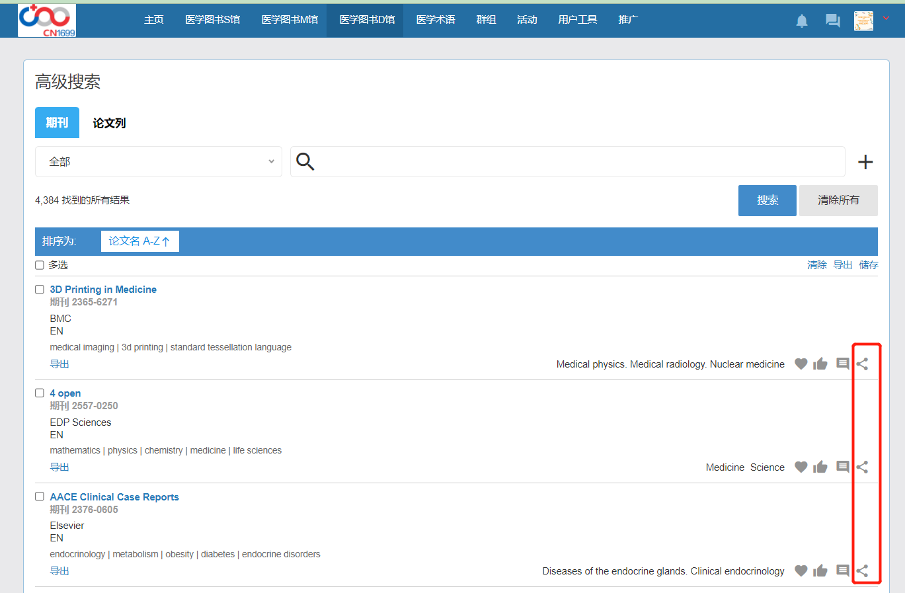The image size is (905, 593).
Task: Click 清除 link above results
Action: pyautogui.click(x=817, y=265)
